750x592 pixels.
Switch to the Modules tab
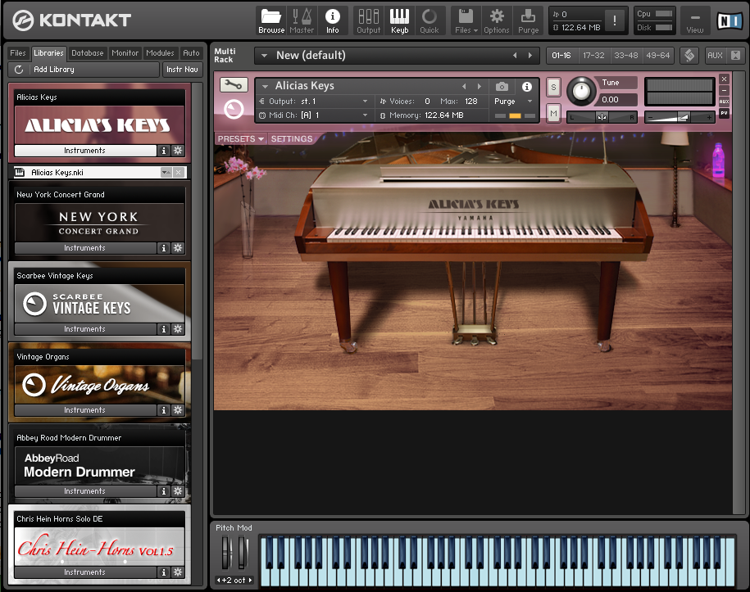click(x=160, y=53)
